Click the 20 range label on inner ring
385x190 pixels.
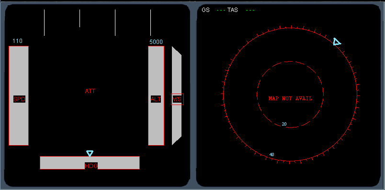pyautogui.click(x=284, y=124)
